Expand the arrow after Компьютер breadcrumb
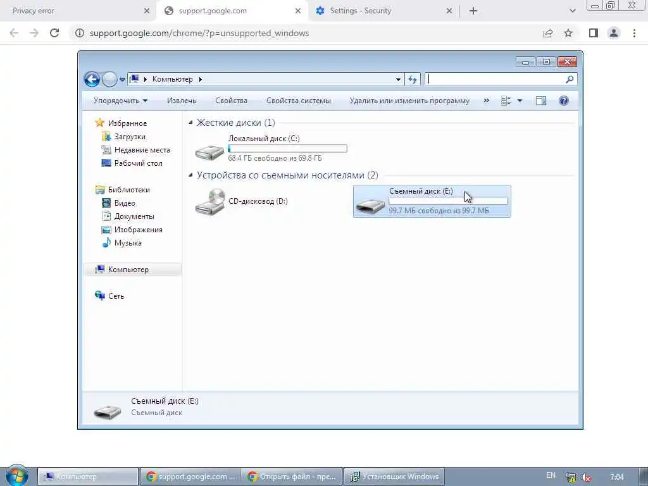 [201, 79]
